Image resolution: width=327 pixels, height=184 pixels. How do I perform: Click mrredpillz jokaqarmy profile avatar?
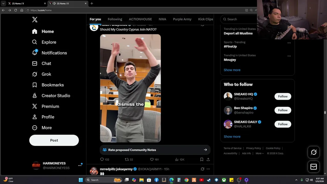click(94, 171)
